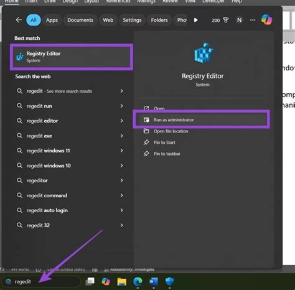
Task: Click the taskbar search box with 'regedit'
Action: click(42, 281)
